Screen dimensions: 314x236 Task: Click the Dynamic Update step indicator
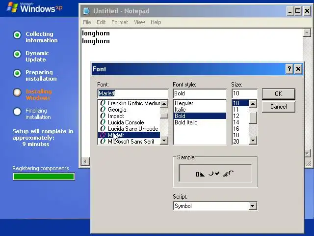[x=17, y=54]
